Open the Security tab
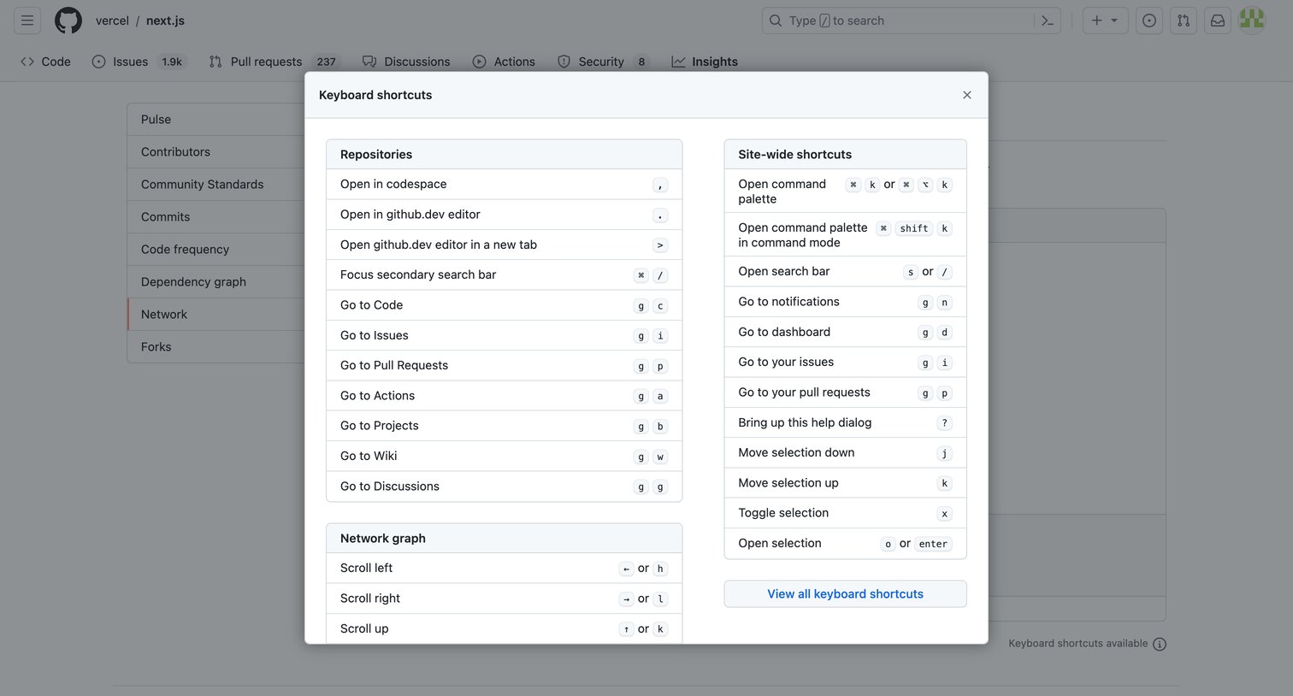This screenshot has width=1293, height=696. pyautogui.click(x=604, y=62)
